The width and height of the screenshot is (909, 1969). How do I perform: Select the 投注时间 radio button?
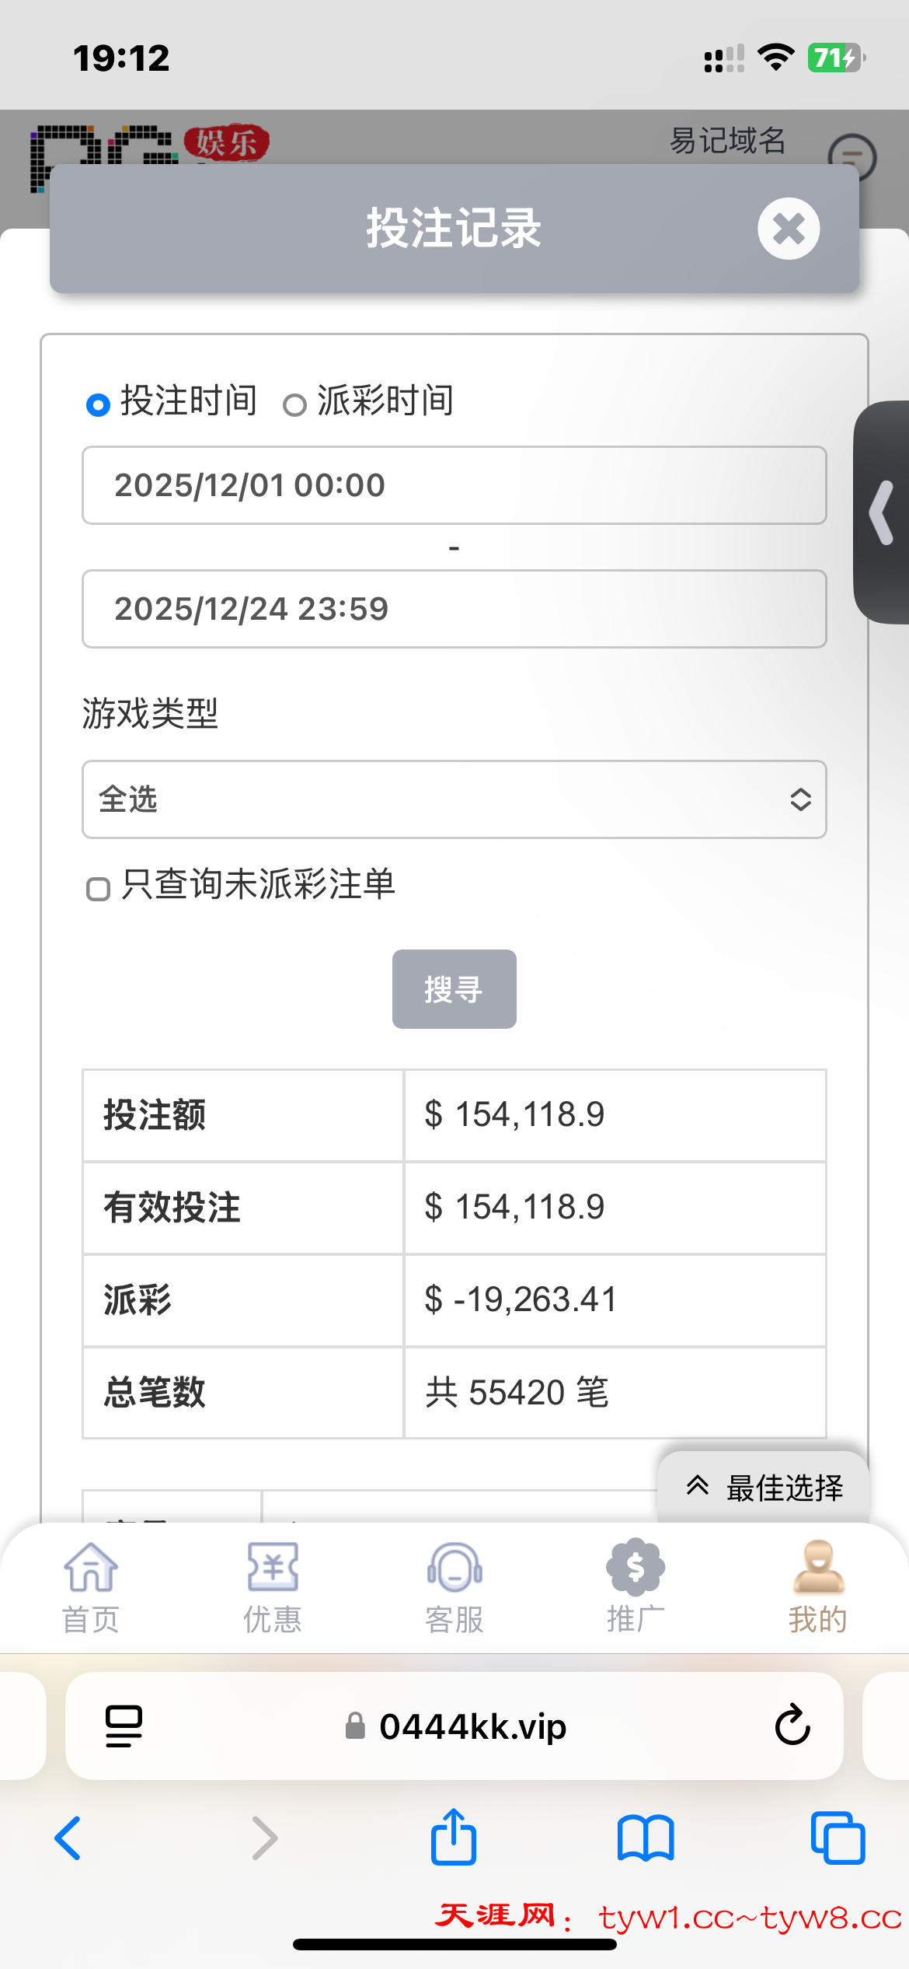point(98,404)
